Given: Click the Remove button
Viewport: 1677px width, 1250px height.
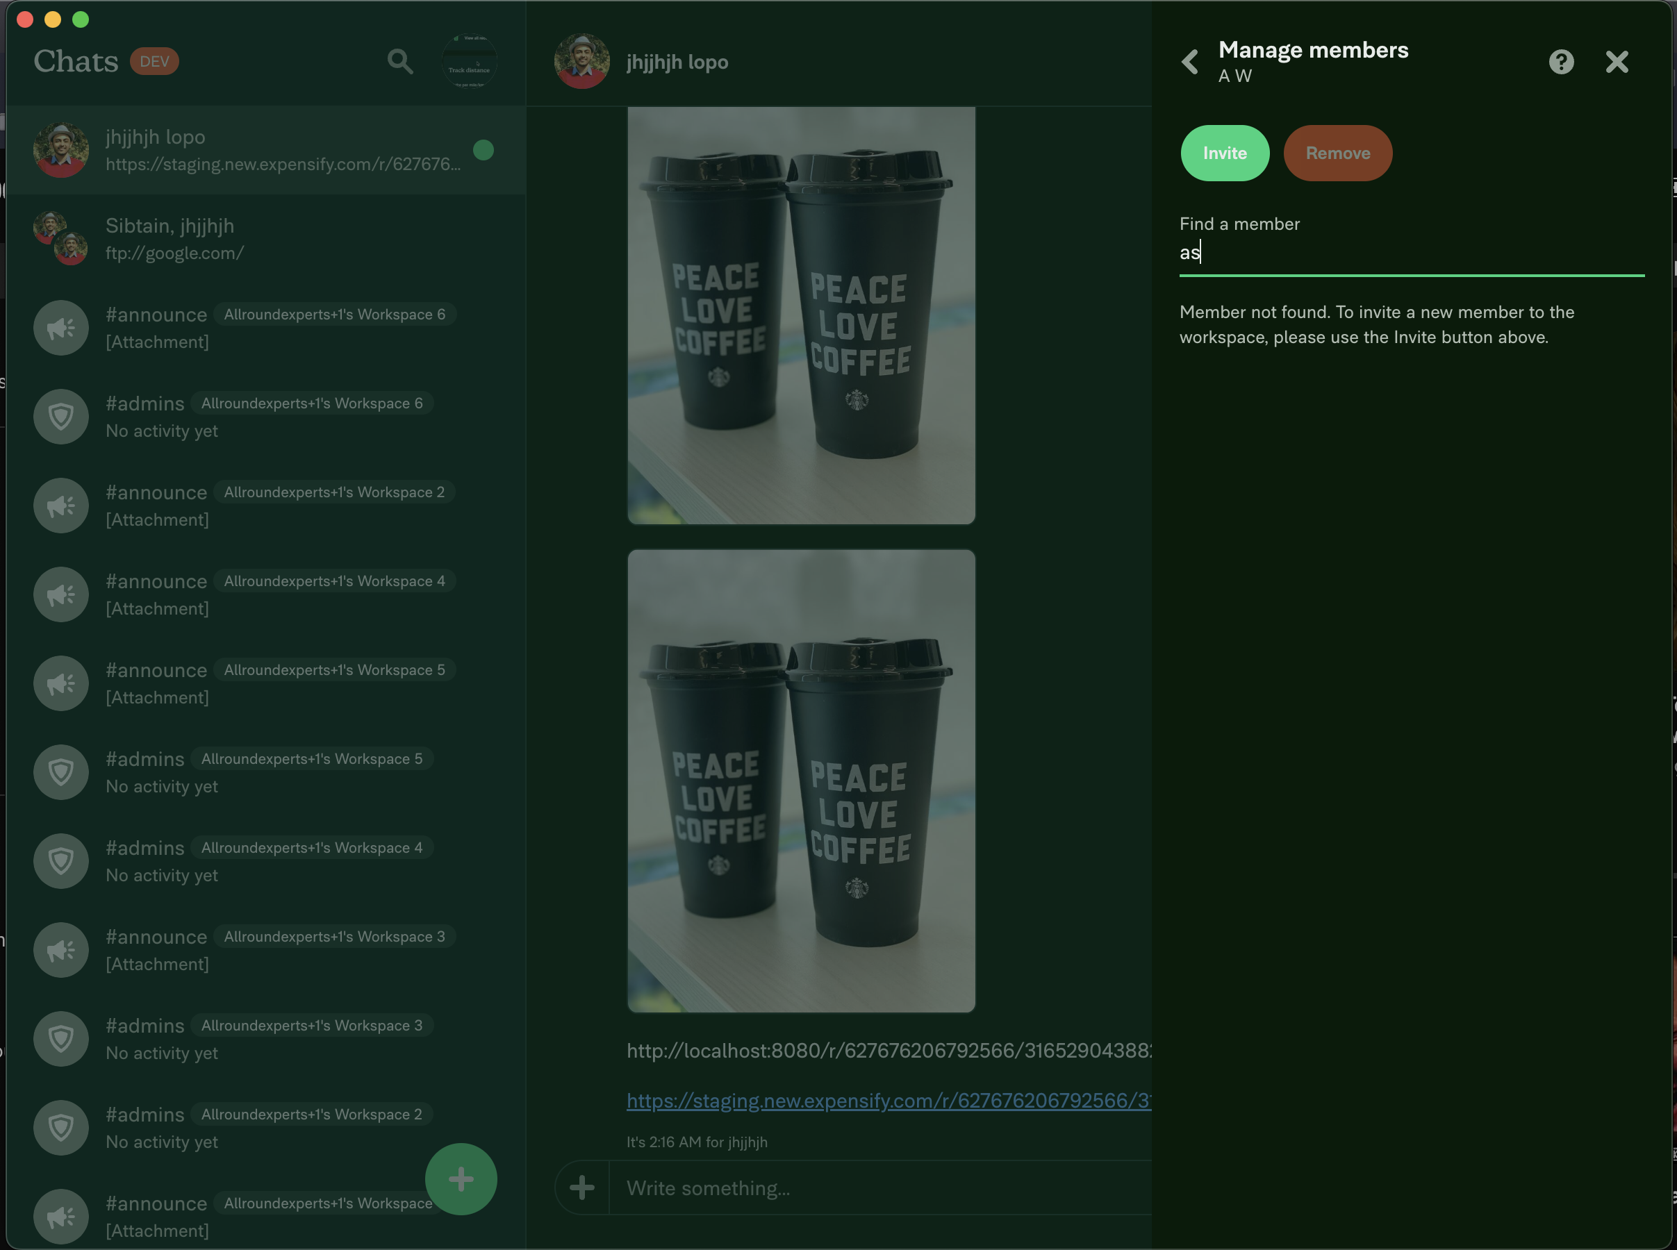Looking at the screenshot, I should click(1337, 153).
